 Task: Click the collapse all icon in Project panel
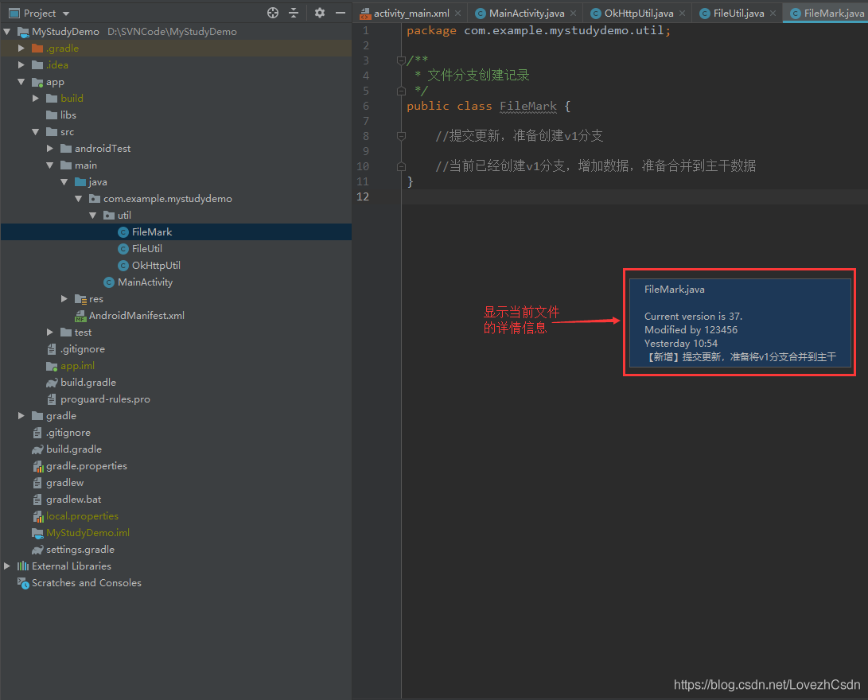click(294, 13)
